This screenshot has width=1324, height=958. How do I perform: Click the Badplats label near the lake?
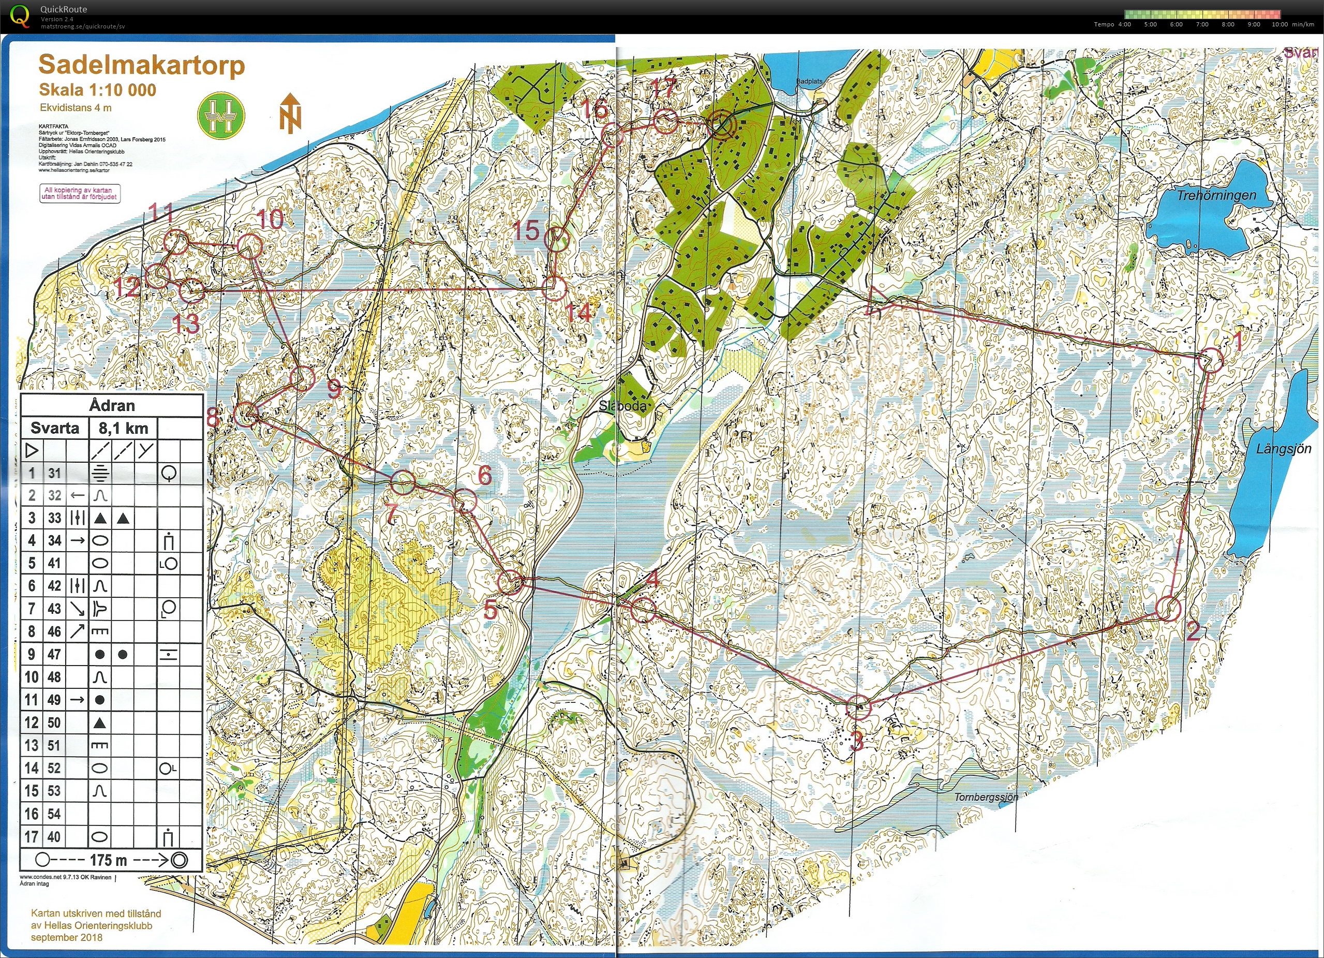(x=809, y=82)
